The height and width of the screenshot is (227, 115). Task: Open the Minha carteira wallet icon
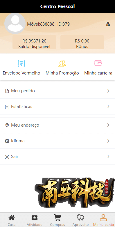[x=98, y=63]
